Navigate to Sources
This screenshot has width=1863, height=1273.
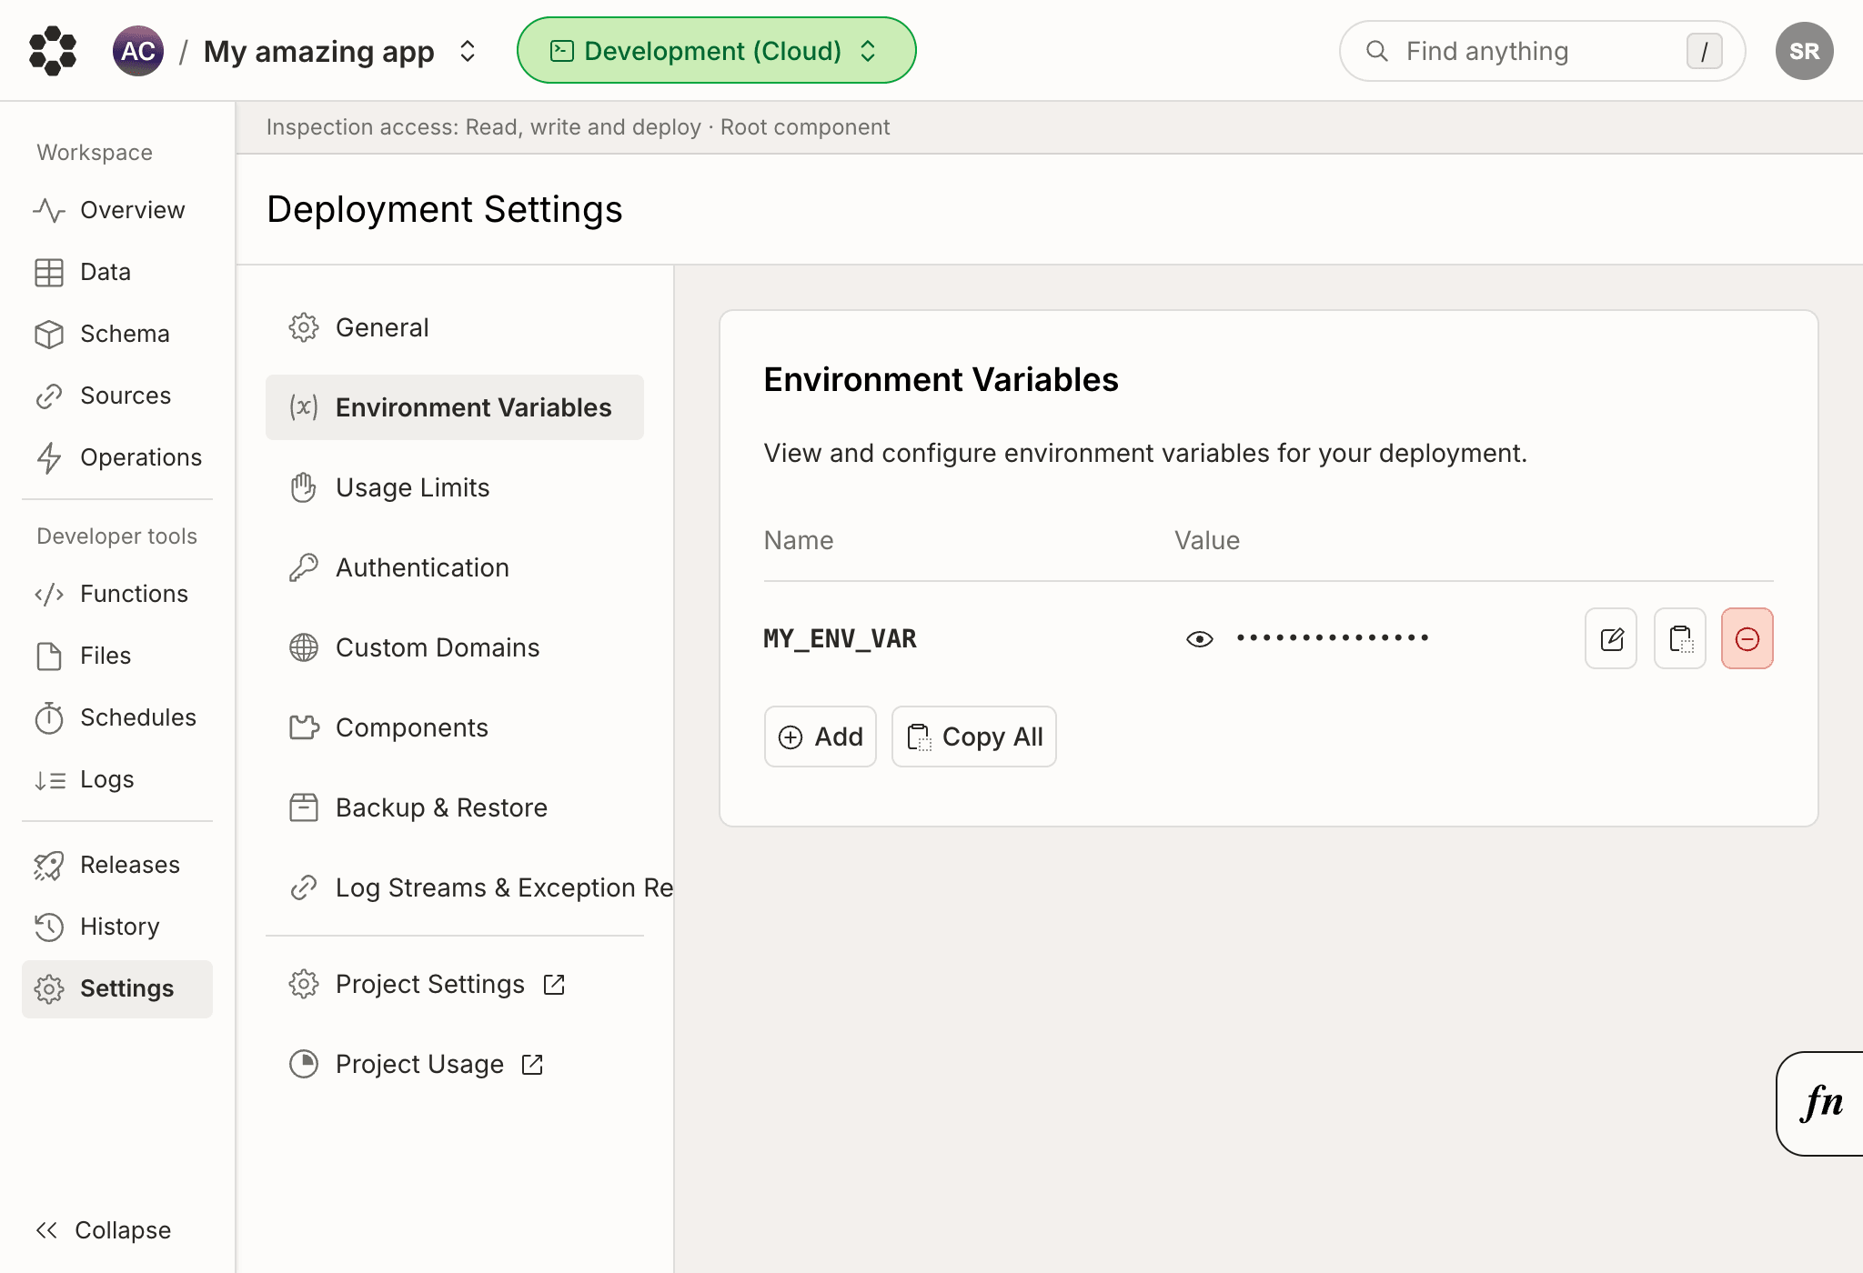tap(117, 396)
